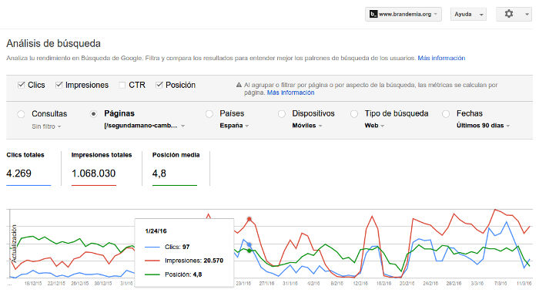Click the 27/1/16 axis date label

(266, 284)
